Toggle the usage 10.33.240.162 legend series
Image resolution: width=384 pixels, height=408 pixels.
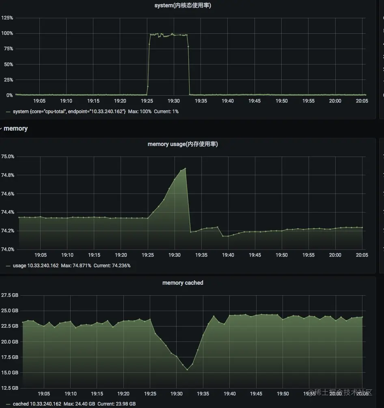36,266
